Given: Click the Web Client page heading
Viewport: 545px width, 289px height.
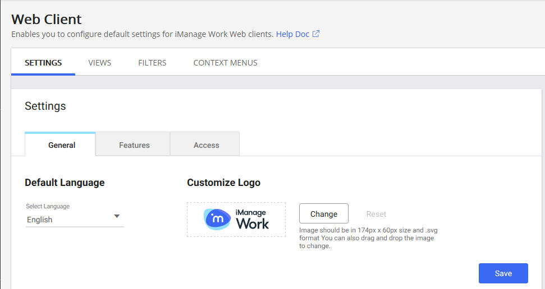Looking at the screenshot, I should pyautogui.click(x=47, y=19).
